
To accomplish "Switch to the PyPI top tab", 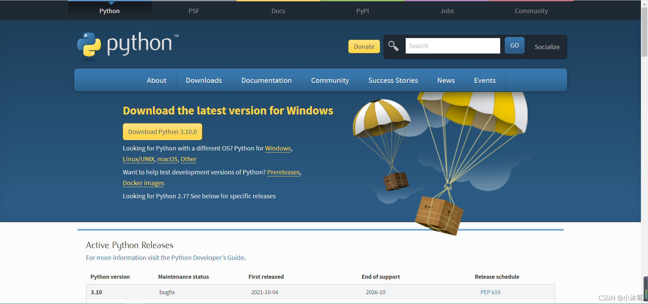I will click(x=362, y=11).
